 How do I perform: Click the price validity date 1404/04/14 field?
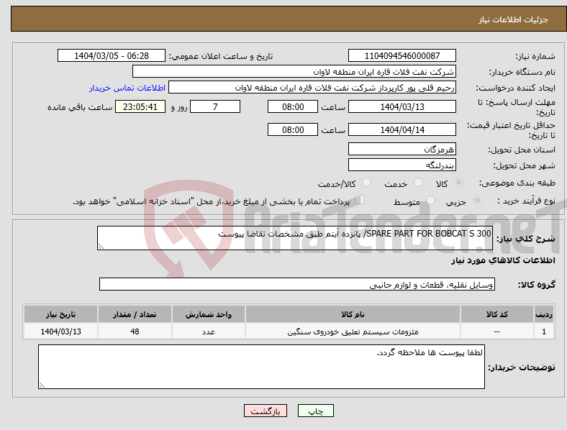coord(402,129)
